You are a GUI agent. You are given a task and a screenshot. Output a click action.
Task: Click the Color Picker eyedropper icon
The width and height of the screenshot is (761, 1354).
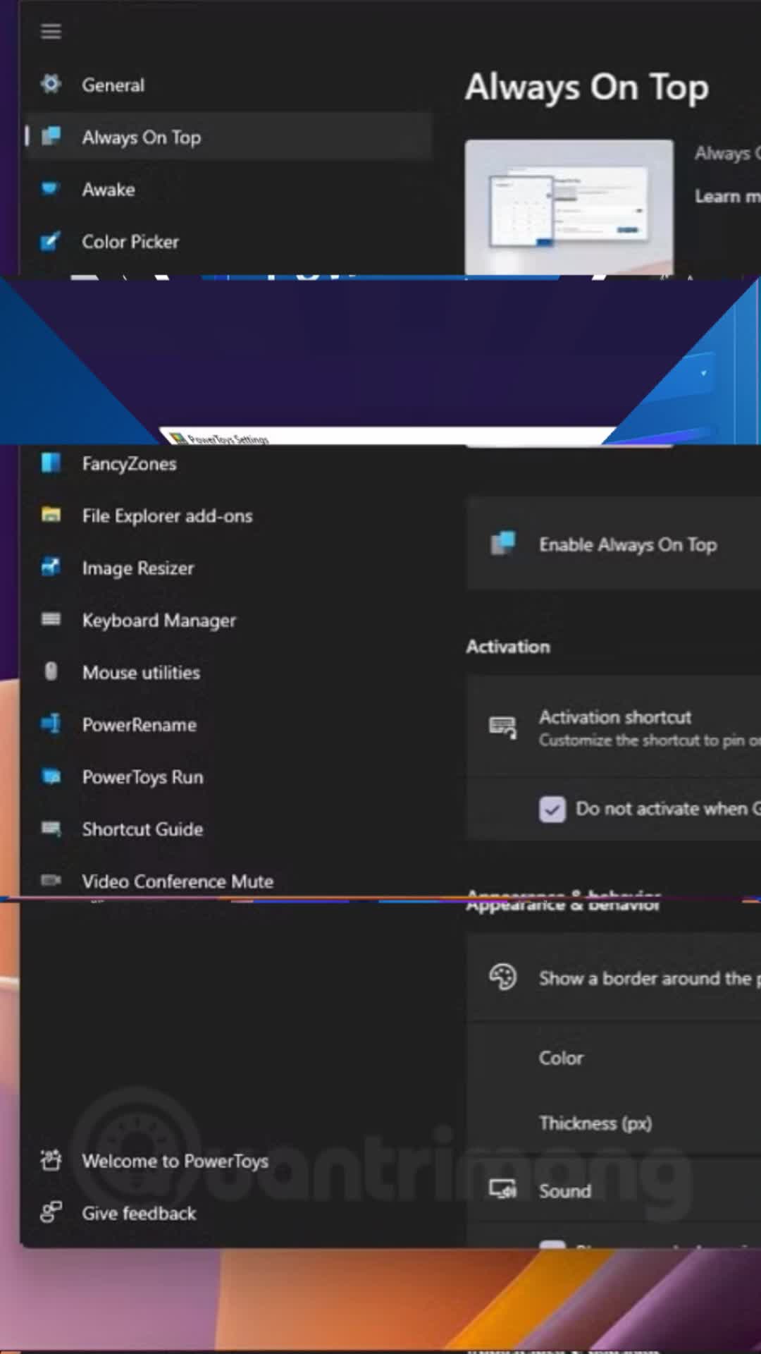pos(50,241)
